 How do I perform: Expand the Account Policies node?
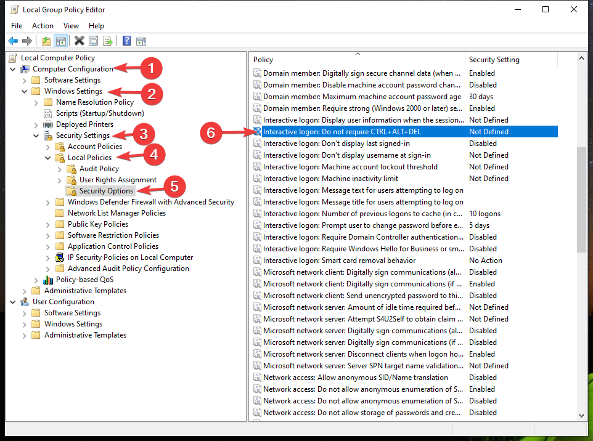(47, 147)
